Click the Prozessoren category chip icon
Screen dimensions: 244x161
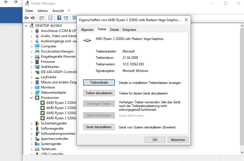click(x=37, y=98)
